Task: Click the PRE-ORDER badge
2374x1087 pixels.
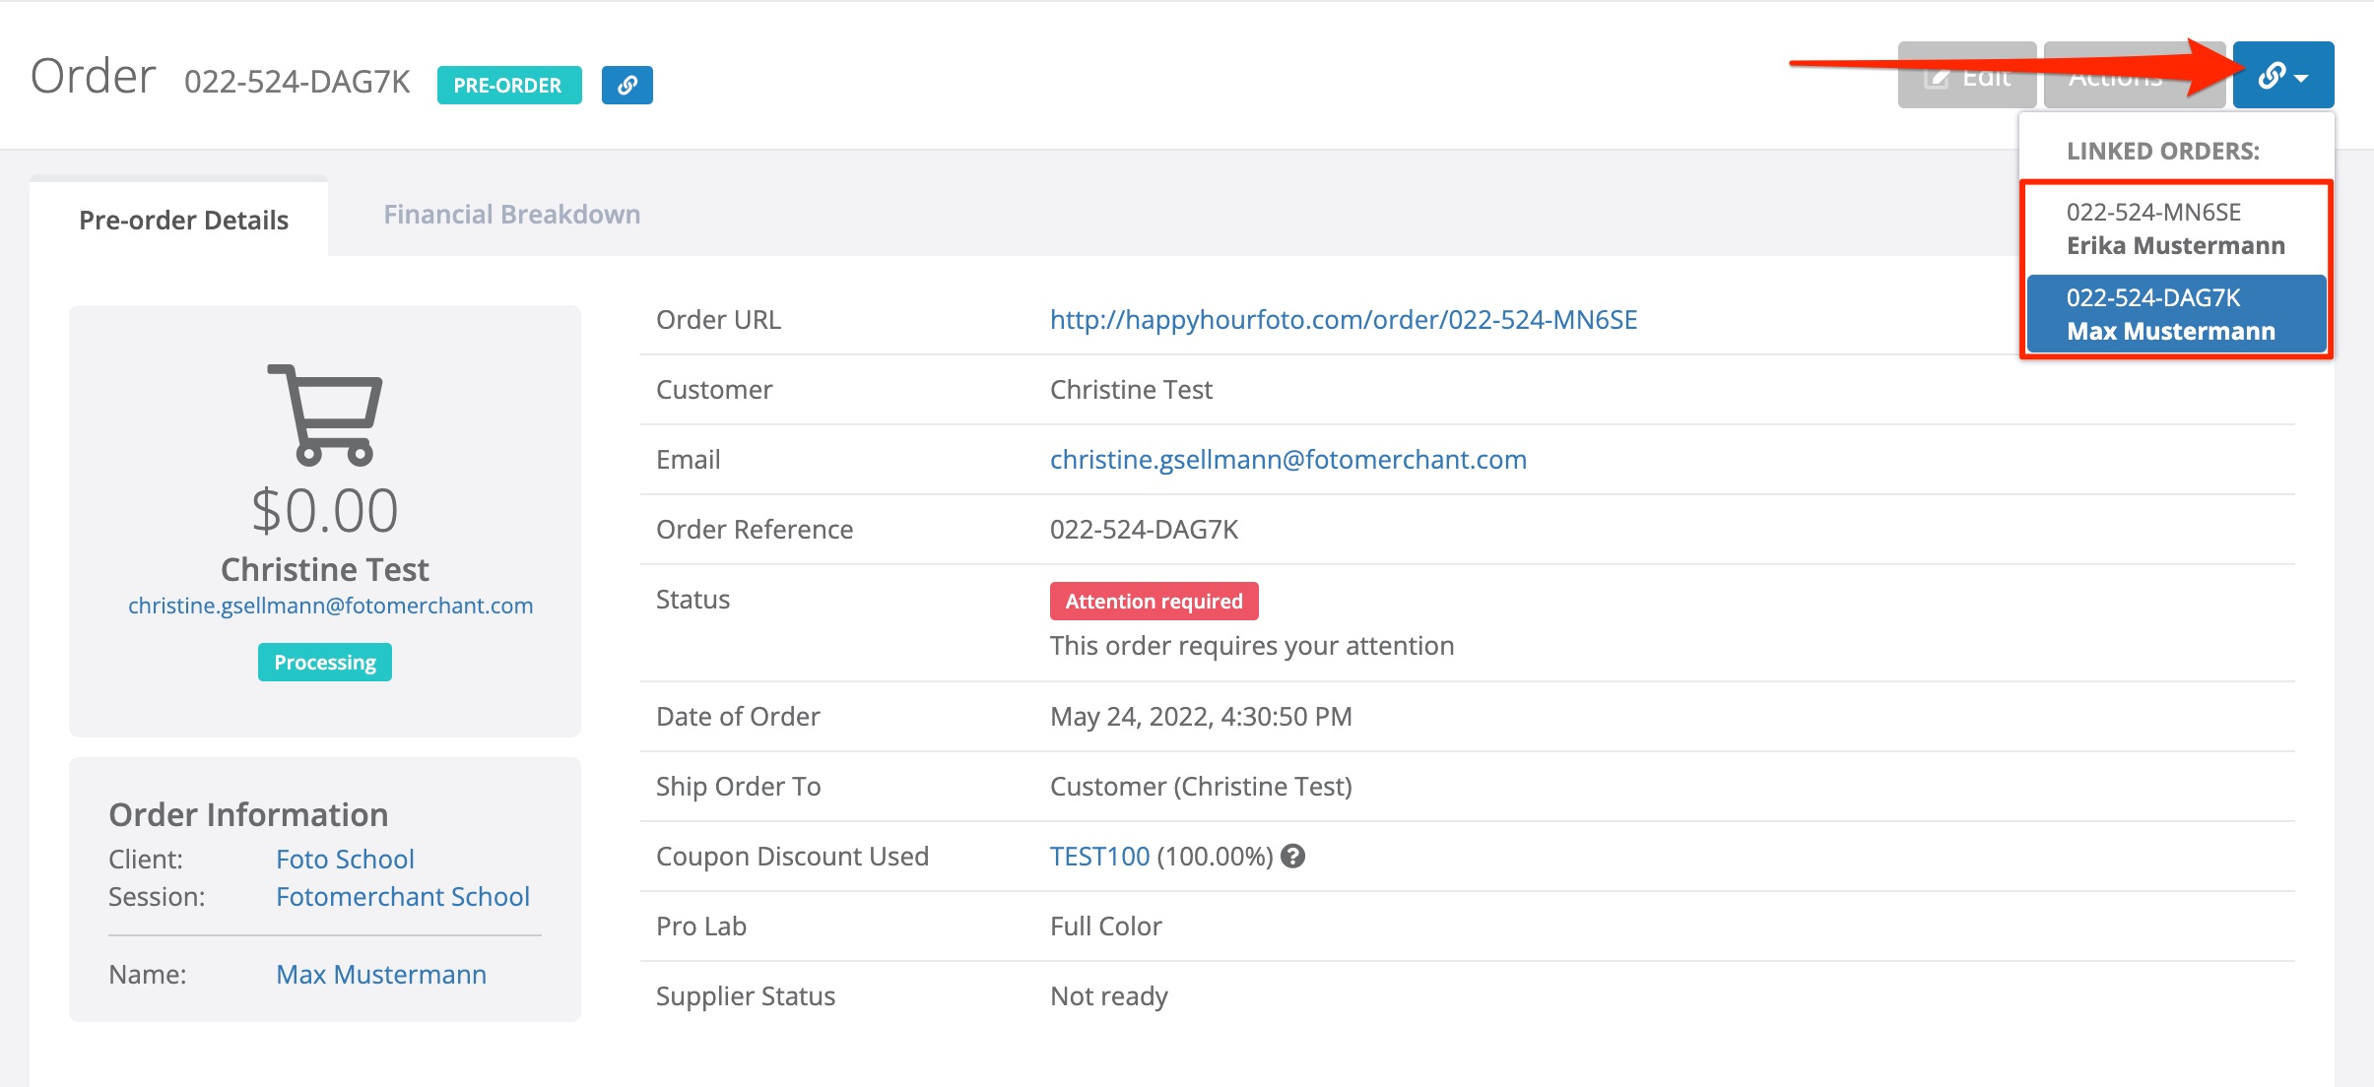Action: click(x=508, y=85)
